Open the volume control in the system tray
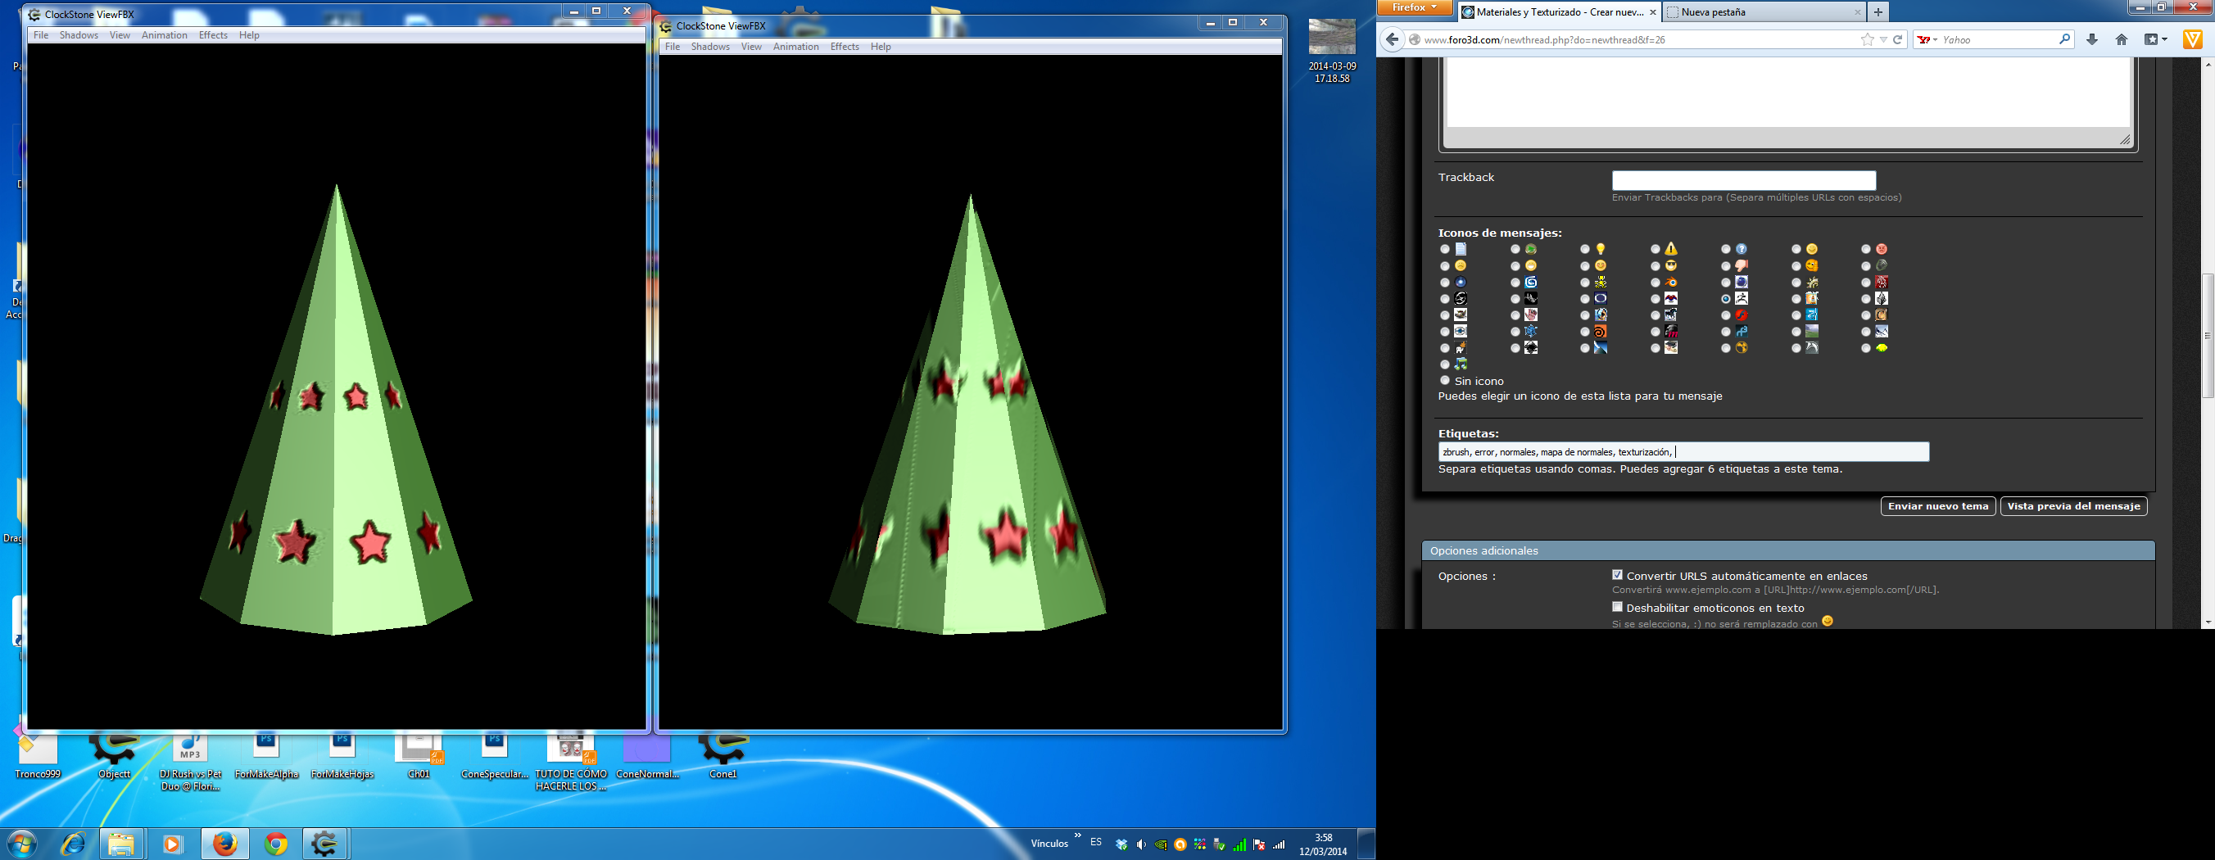The height and width of the screenshot is (860, 2215). pos(1141,844)
